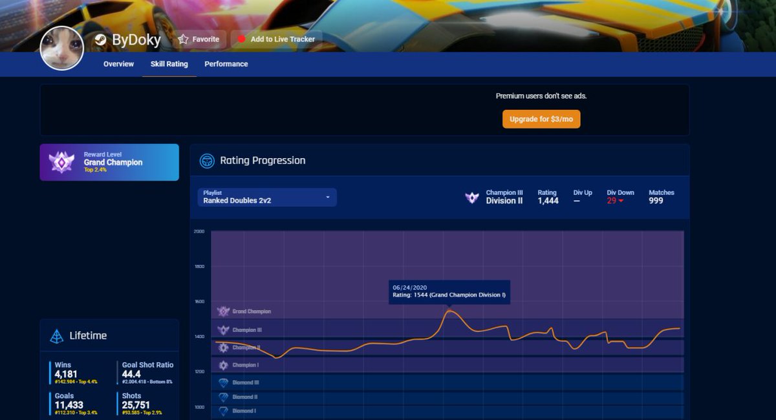This screenshot has height=420, width=776.
Task: Click the Diamond III rank icon on chart
Action: coord(224,383)
